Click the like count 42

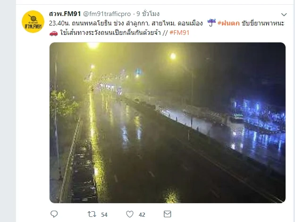[x=142, y=214]
